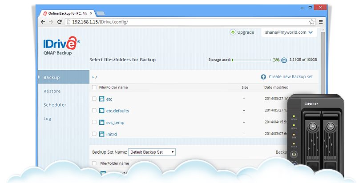Click folder icon of evs_temp
363x183 pixels.
101,122
